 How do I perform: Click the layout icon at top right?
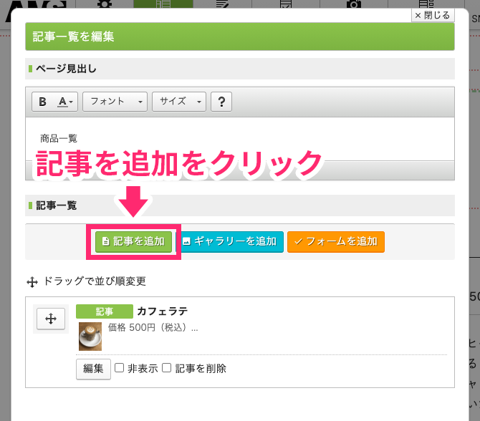click(x=426, y=4)
